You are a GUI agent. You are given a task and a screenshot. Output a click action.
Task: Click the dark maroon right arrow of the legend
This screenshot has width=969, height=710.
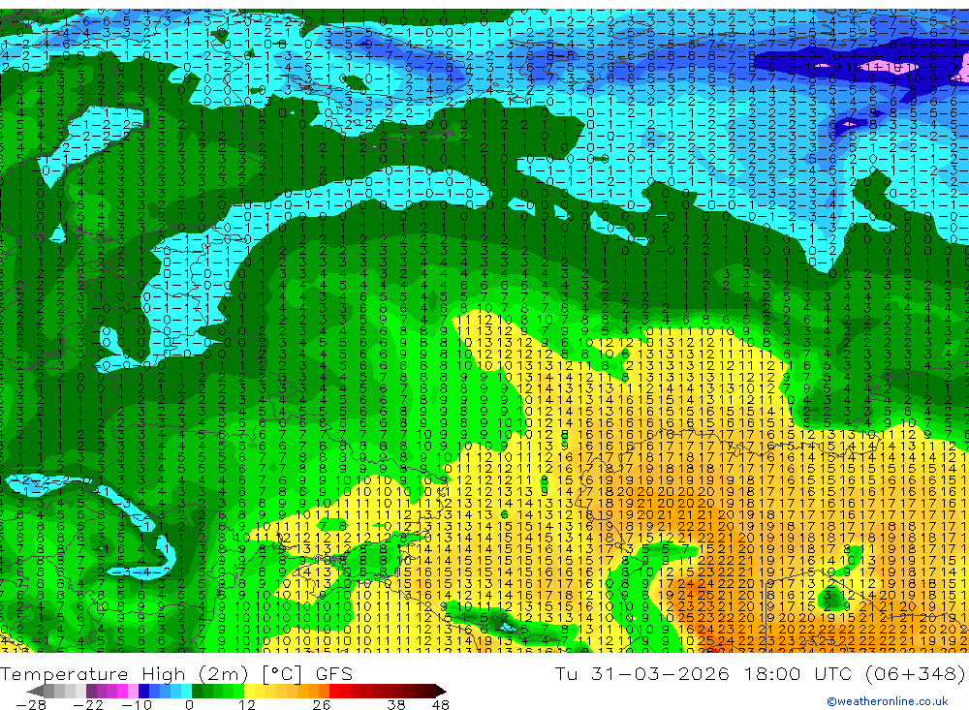441,692
